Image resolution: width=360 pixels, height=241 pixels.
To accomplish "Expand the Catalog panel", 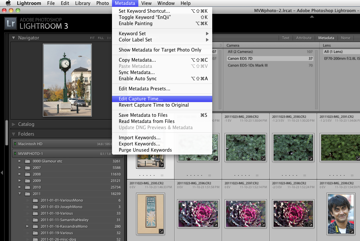I will coord(13,124).
